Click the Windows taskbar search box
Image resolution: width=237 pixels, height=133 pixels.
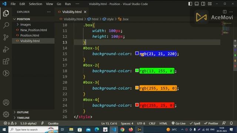click(33, 129)
